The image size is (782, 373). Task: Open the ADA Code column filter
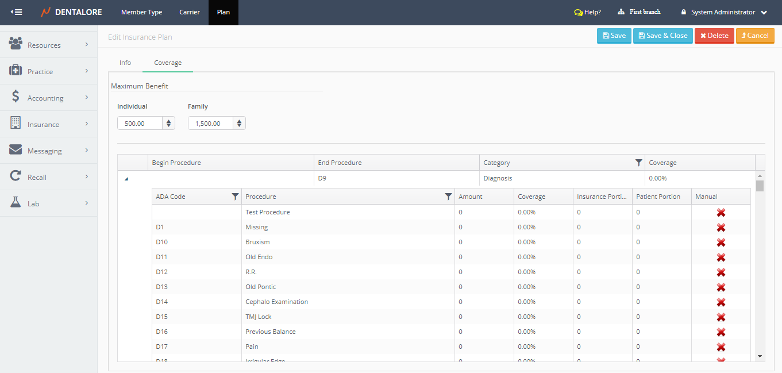(x=234, y=197)
